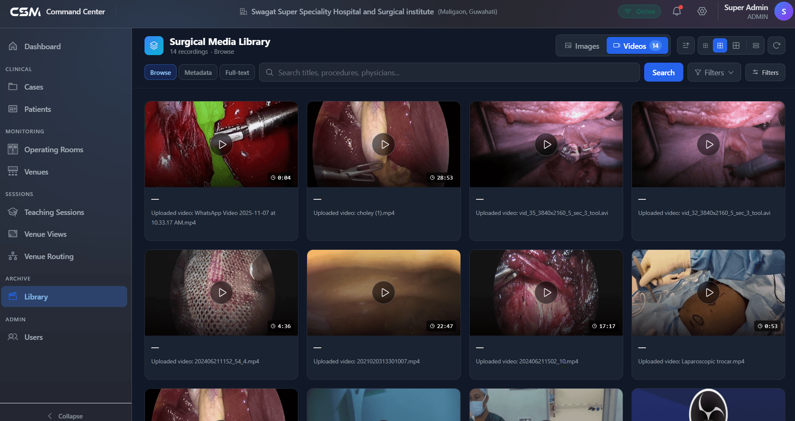The image size is (795, 421).
Task: Open the settings gear in header
Action: pos(702,11)
